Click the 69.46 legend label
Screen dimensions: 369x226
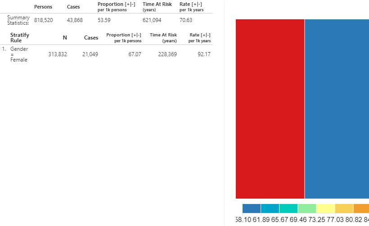coord(298,220)
